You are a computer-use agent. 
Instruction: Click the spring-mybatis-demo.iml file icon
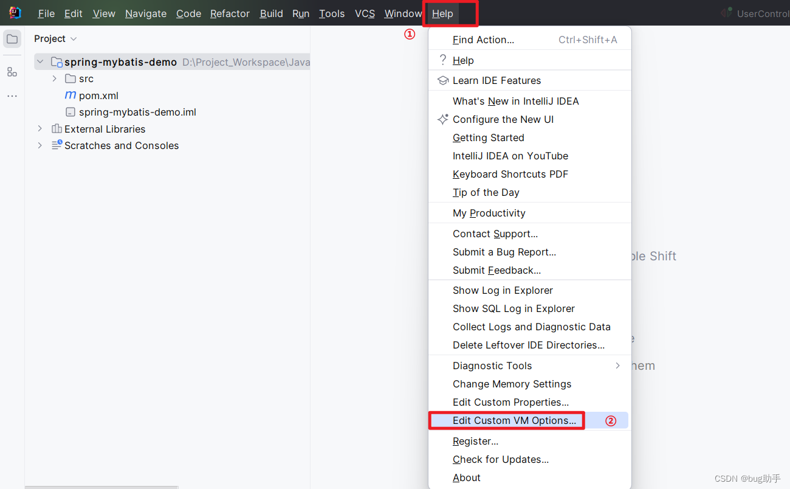[70, 112]
